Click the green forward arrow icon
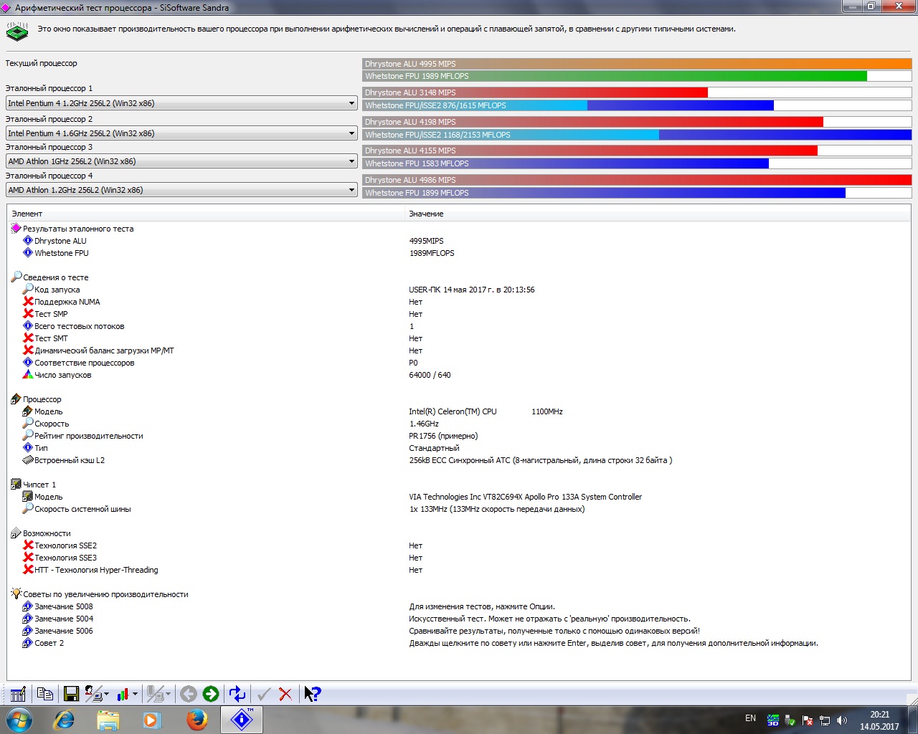This screenshot has width=918, height=734. pyautogui.click(x=210, y=694)
